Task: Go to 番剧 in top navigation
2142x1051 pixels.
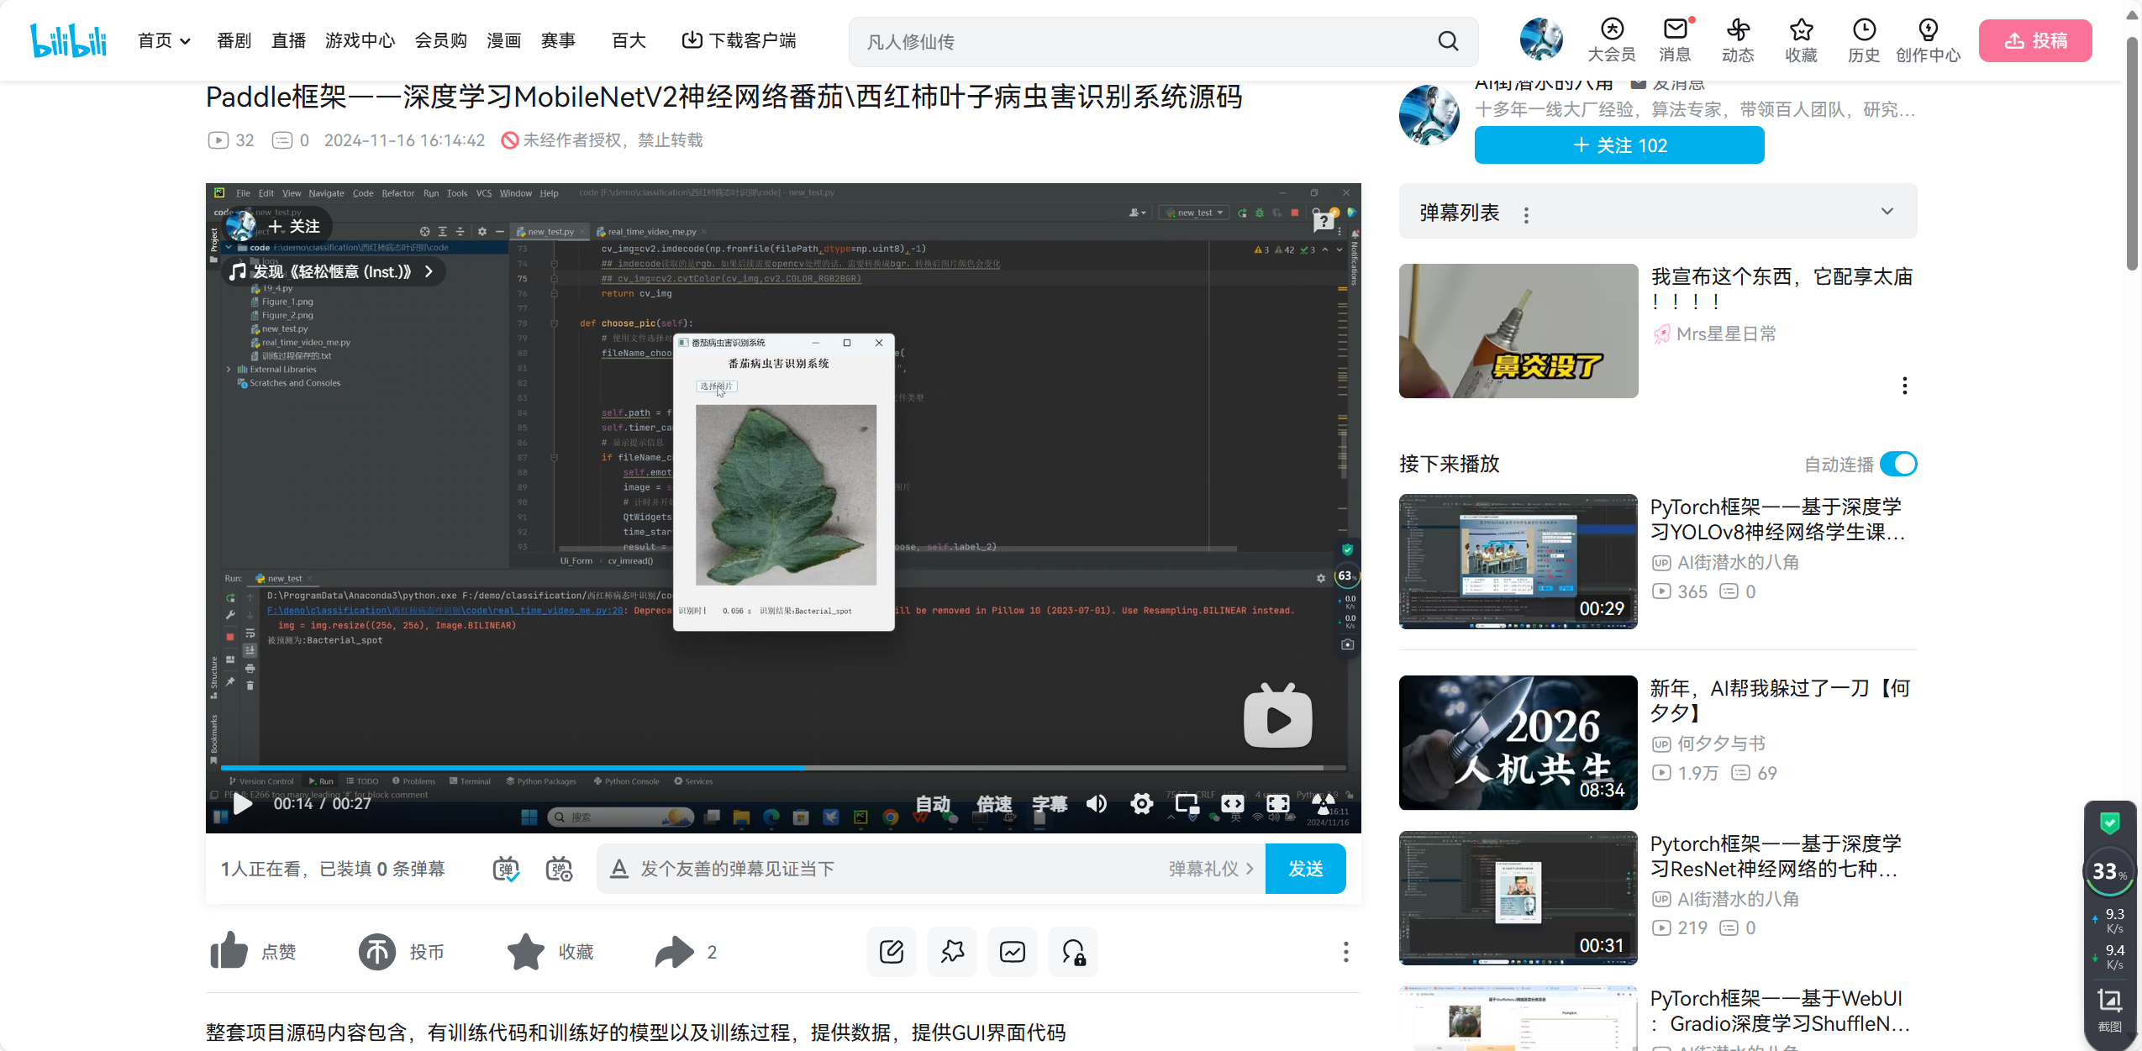Action: [x=234, y=41]
